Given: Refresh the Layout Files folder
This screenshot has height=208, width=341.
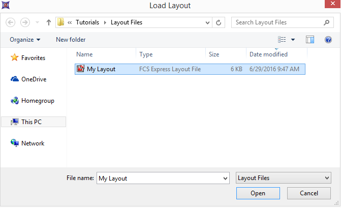Looking at the screenshot, I should [x=219, y=22].
